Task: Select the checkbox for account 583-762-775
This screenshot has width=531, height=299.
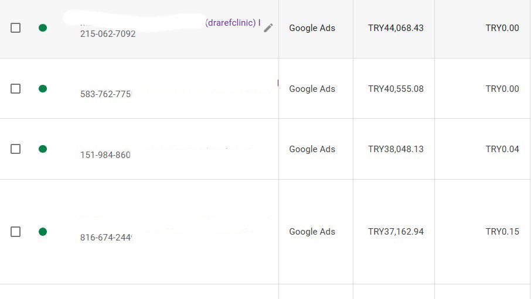Action: point(16,88)
